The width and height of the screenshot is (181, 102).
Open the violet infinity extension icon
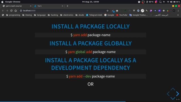[x=160, y=11]
